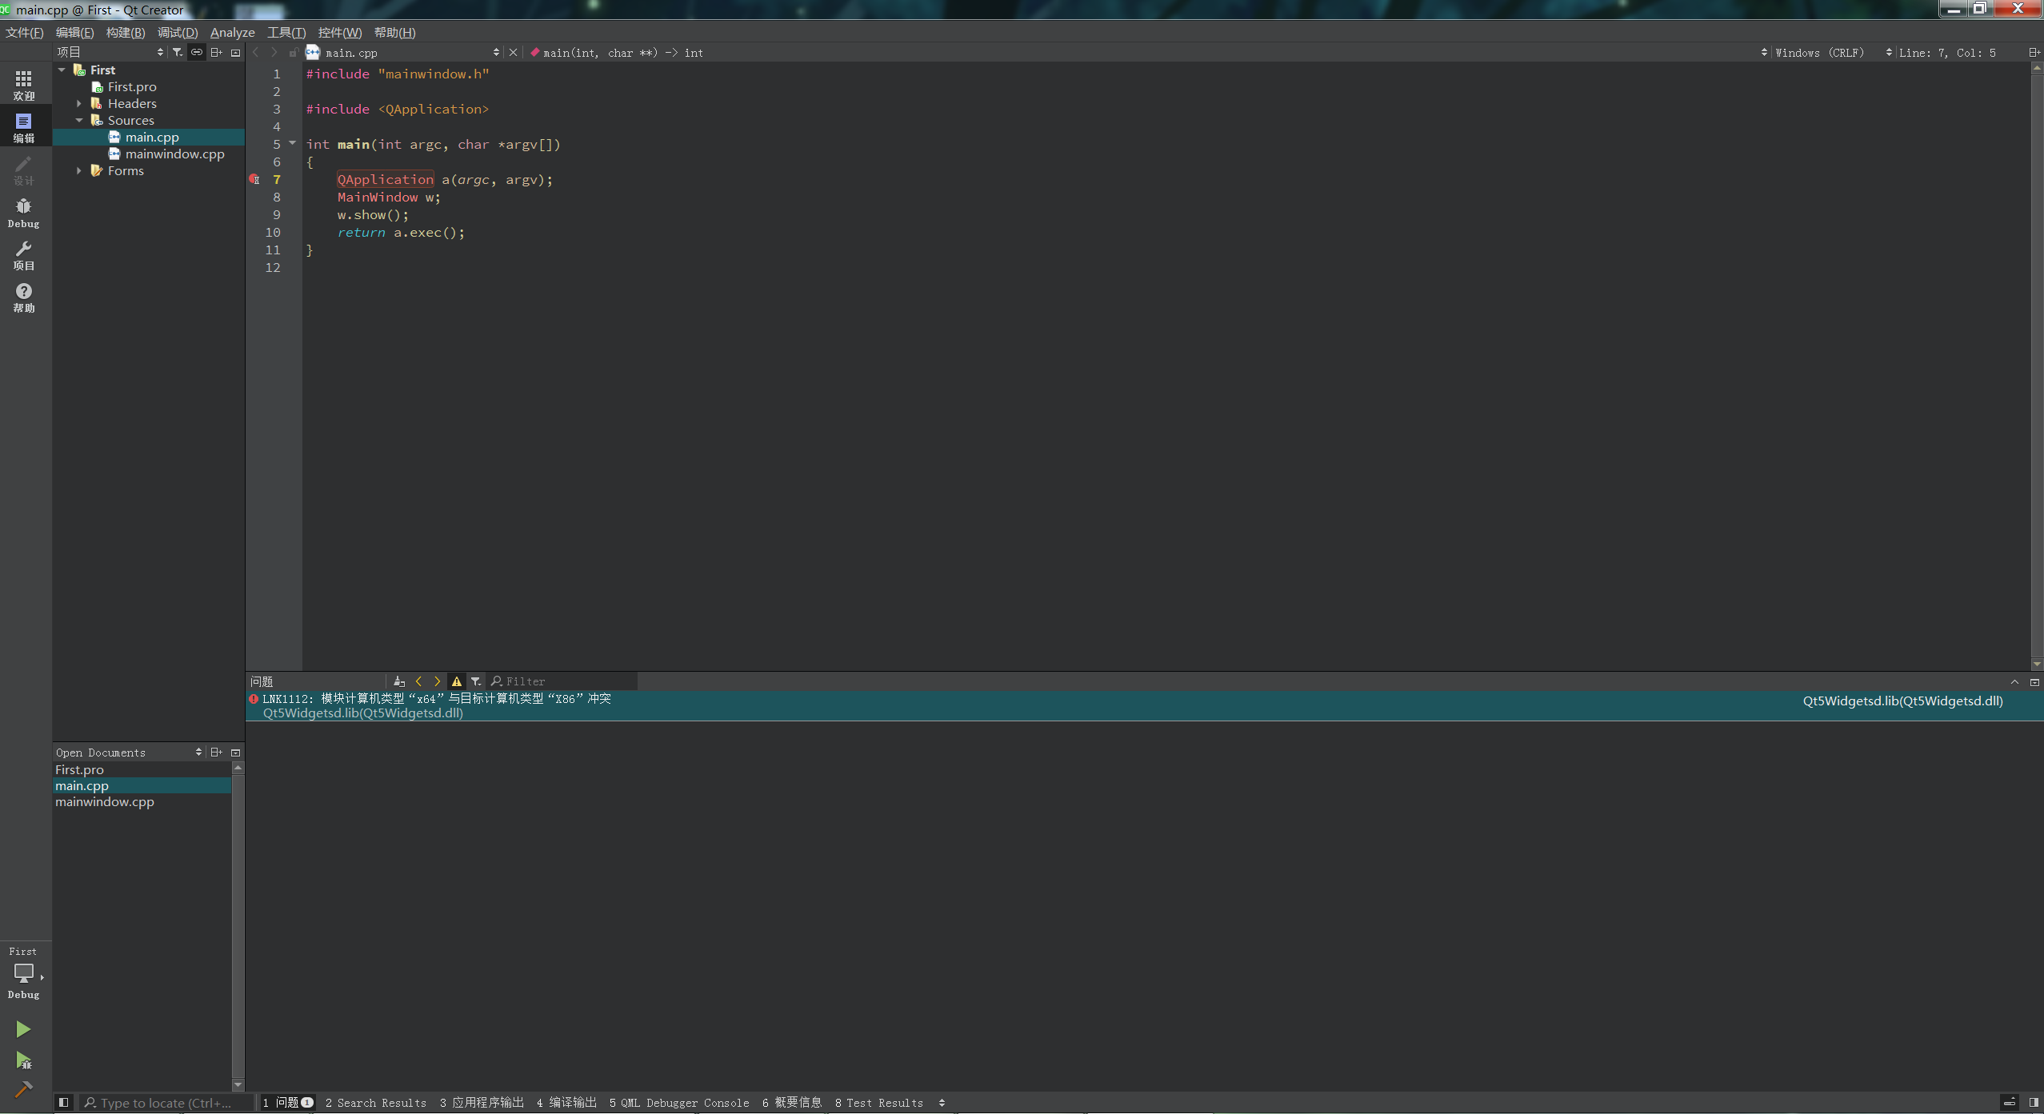Open the 文件(F) menu
The image size is (2044, 1114).
(25, 32)
